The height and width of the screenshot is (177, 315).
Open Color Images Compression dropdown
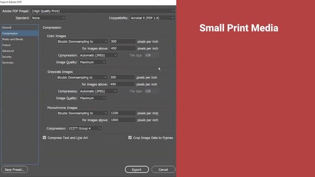(x=98, y=55)
